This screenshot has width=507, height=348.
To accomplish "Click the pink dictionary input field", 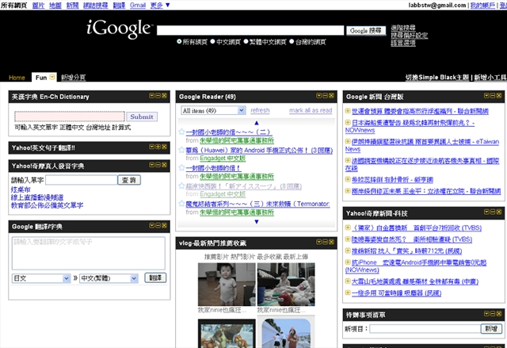I will 70,117.
